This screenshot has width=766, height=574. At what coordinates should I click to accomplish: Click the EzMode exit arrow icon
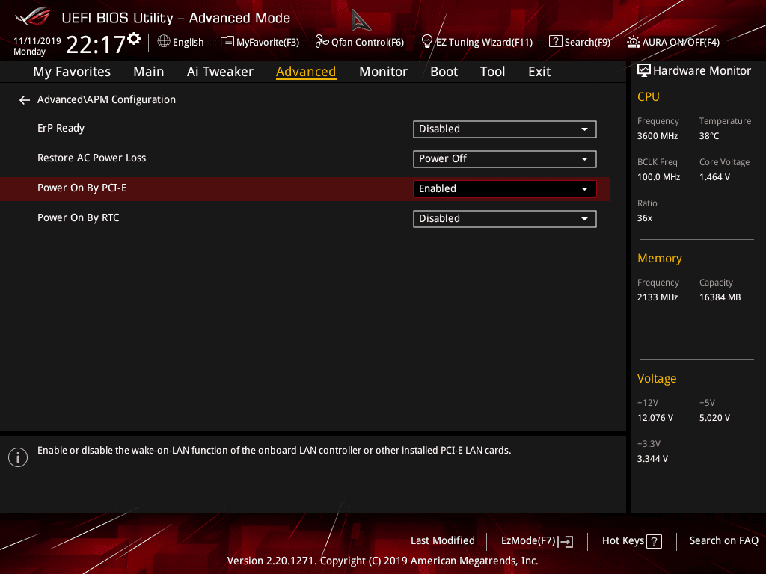point(566,541)
